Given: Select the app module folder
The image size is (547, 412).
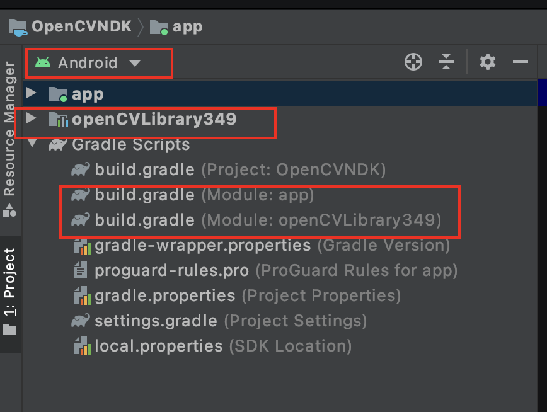Looking at the screenshot, I should point(279,93).
